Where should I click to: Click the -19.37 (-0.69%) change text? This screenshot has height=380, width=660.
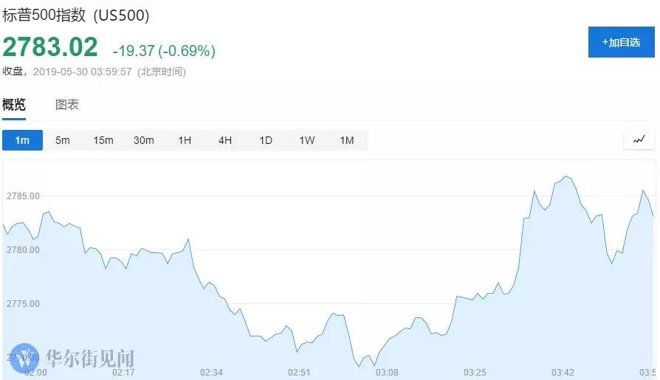tap(164, 51)
